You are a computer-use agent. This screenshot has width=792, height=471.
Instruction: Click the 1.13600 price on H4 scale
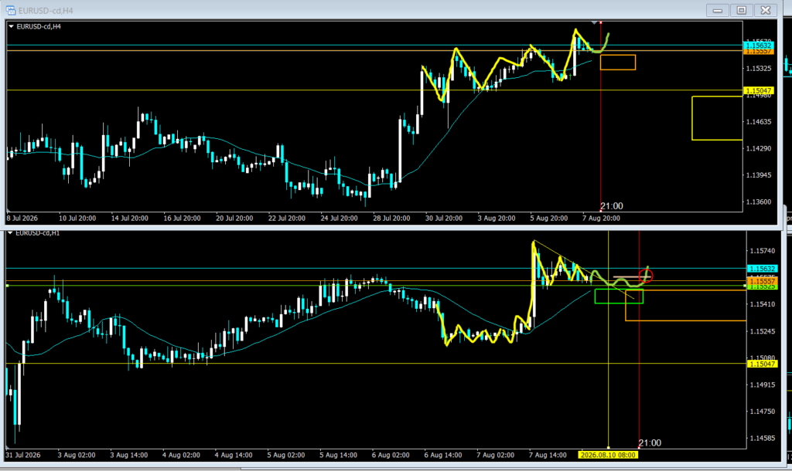coord(759,202)
